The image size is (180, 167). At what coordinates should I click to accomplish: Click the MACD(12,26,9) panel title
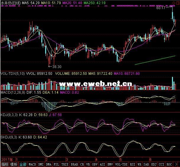pyautogui.click(x=13, y=92)
